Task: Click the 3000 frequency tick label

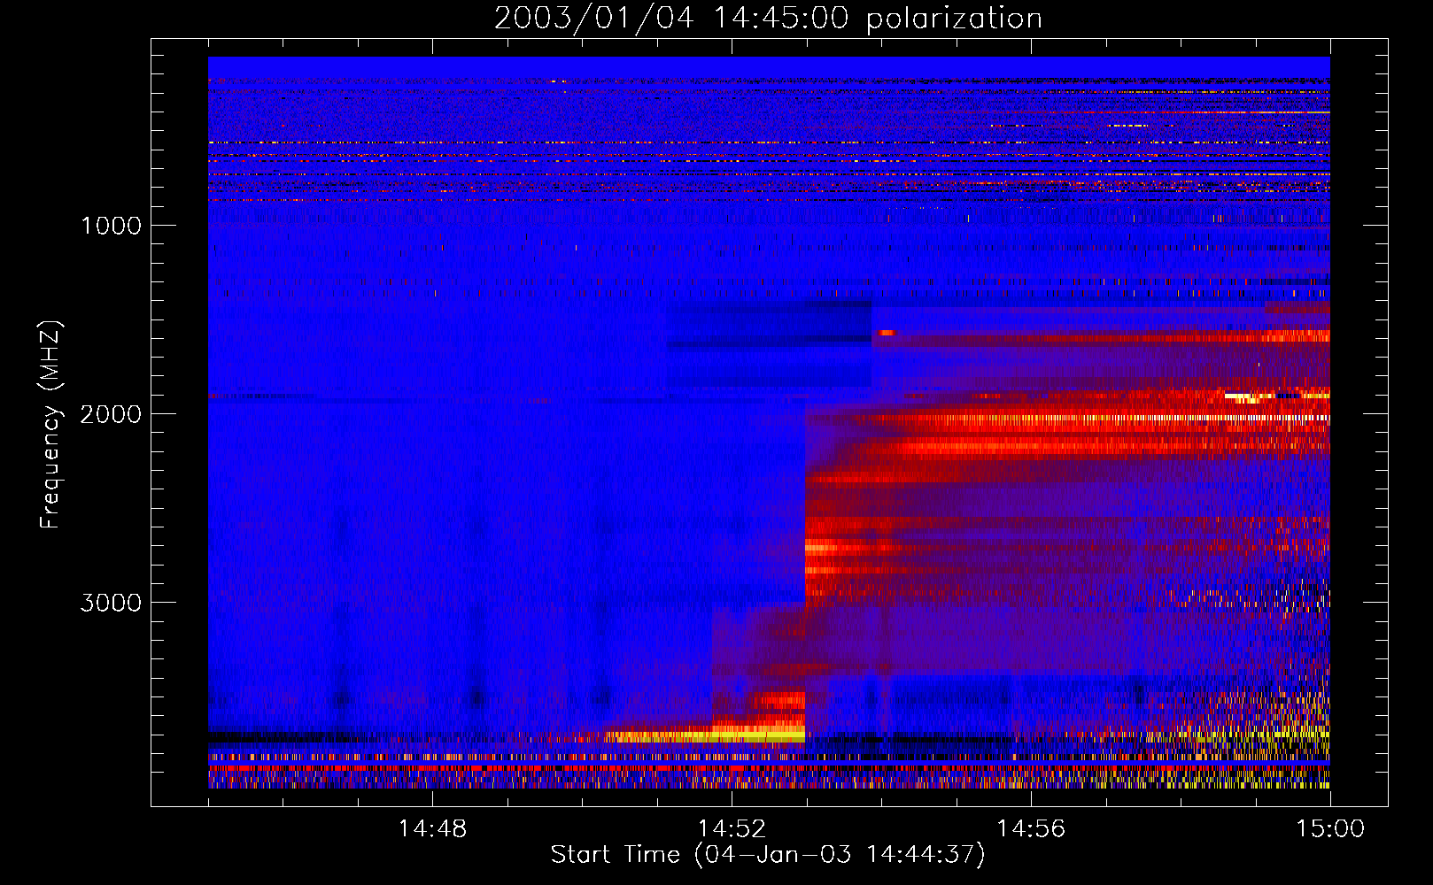Action: (x=111, y=603)
